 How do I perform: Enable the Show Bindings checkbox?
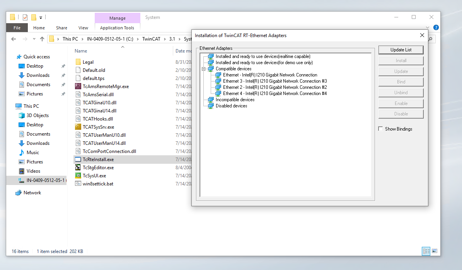pos(380,129)
